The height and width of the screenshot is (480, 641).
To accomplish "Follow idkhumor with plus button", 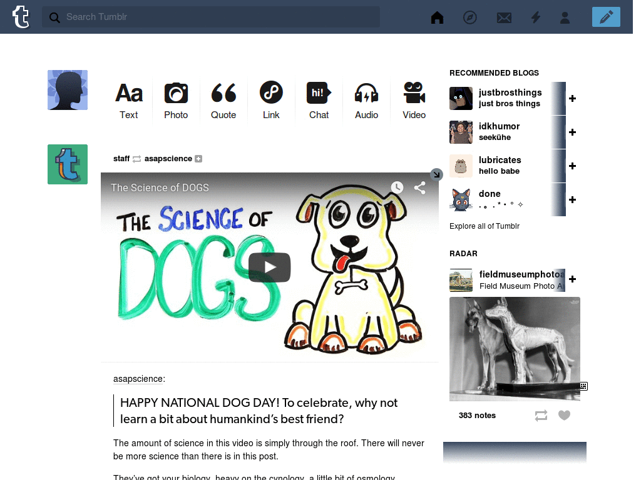I will [x=572, y=132].
